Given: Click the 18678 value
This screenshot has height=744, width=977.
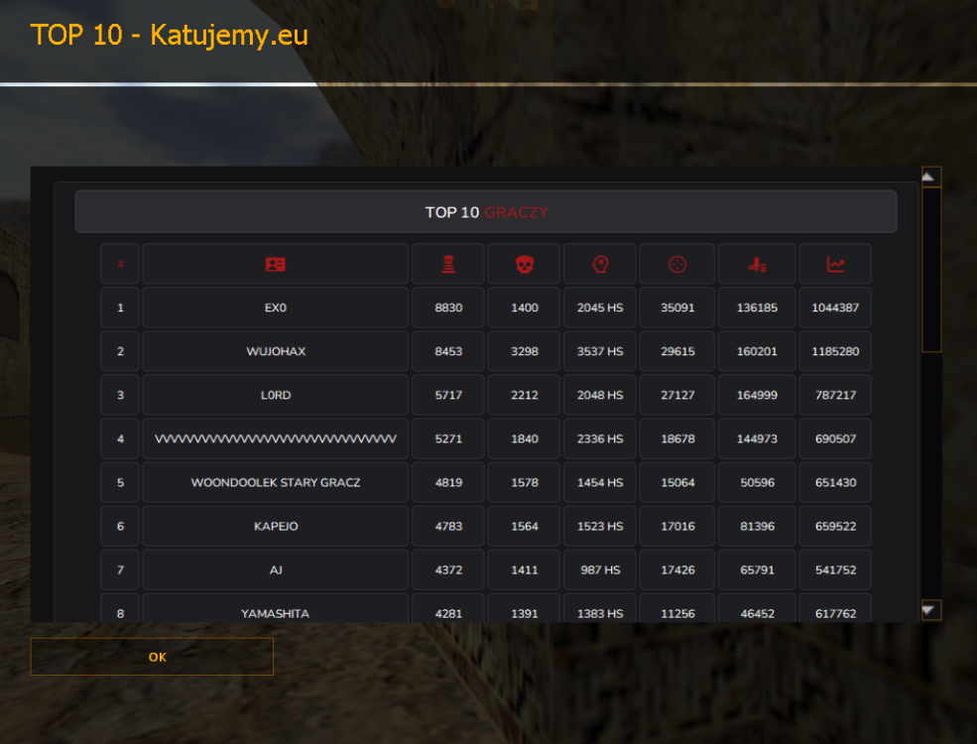Looking at the screenshot, I should [x=677, y=438].
